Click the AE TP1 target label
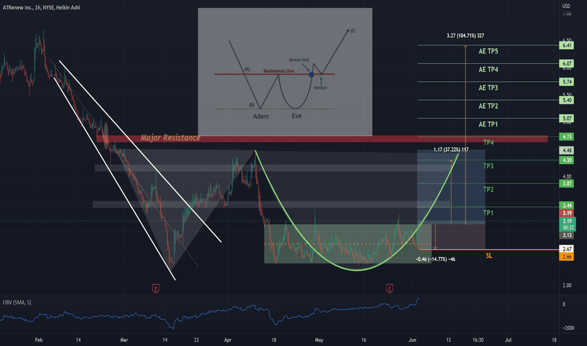 pyautogui.click(x=488, y=125)
